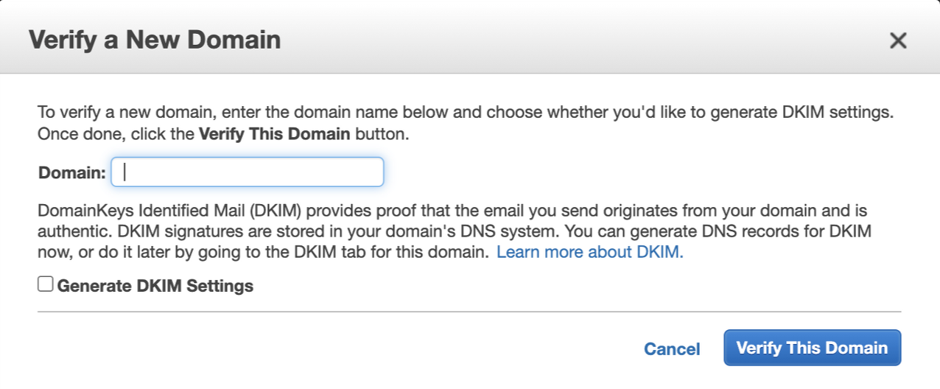Click the separator line above the Cancel button

pyautogui.click(x=469, y=312)
